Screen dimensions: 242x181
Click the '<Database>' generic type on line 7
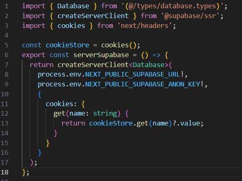(x=149, y=65)
